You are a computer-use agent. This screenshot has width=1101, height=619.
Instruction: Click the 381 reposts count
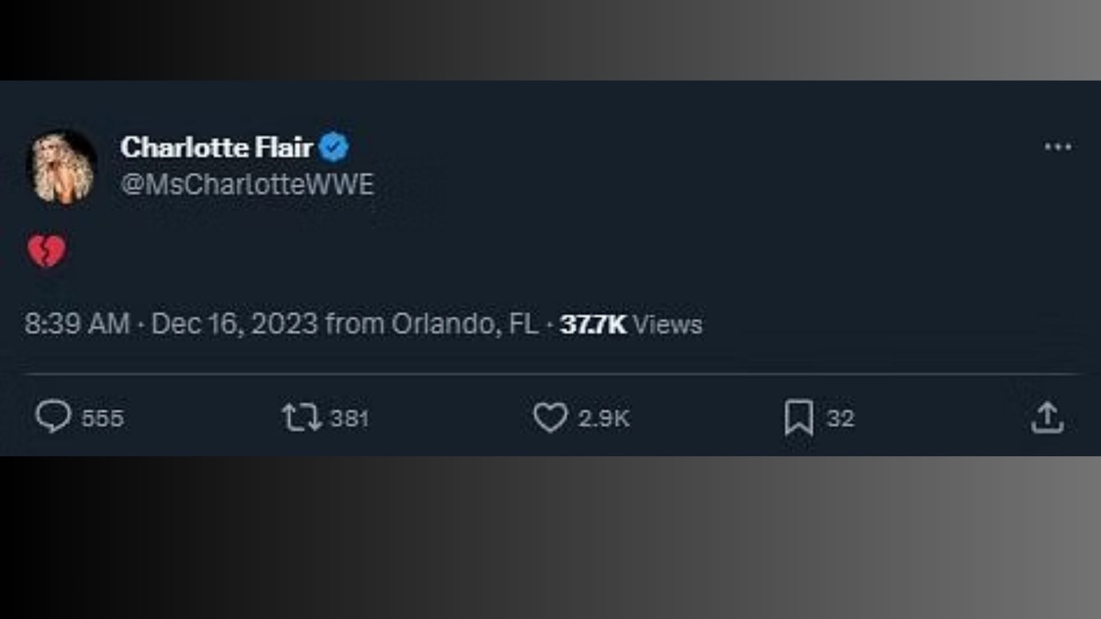pyautogui.click(x=350, y=418)
